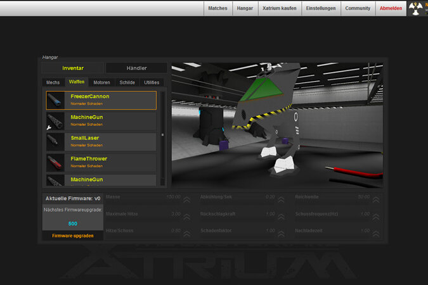Open the Community menu
The image size is (428, 285).
click(358, 8)
